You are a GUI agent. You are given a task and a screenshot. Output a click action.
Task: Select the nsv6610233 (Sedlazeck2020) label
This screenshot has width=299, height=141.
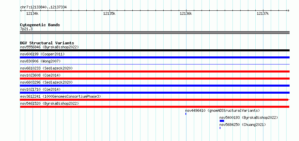(46, 68)
